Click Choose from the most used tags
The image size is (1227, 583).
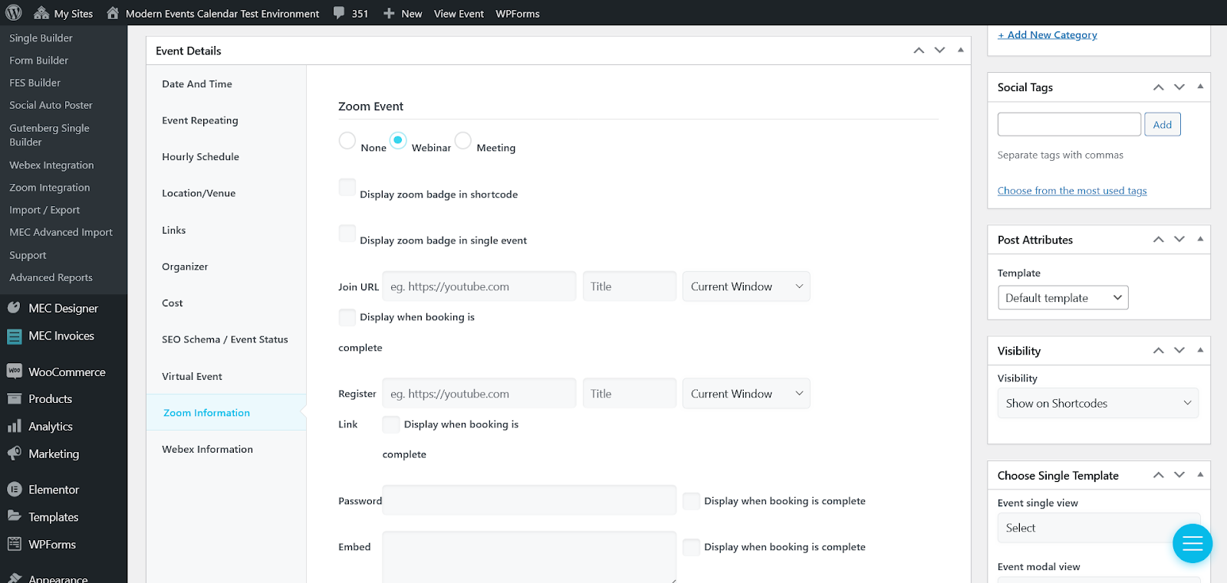[x=1072, y=191]
